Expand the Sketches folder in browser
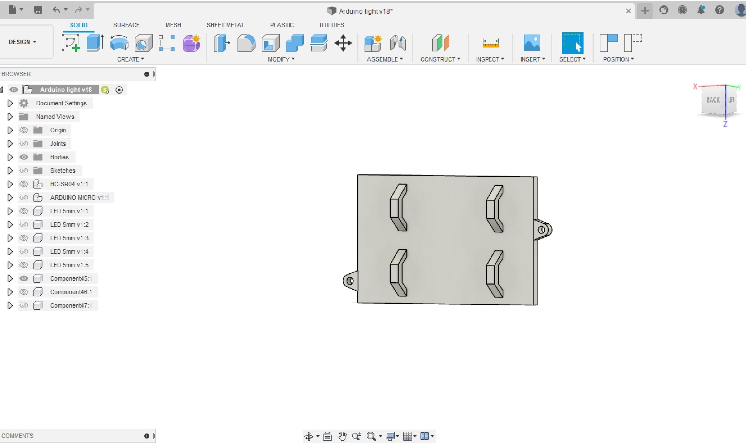The image size is (746, 445). pos(9,170)
